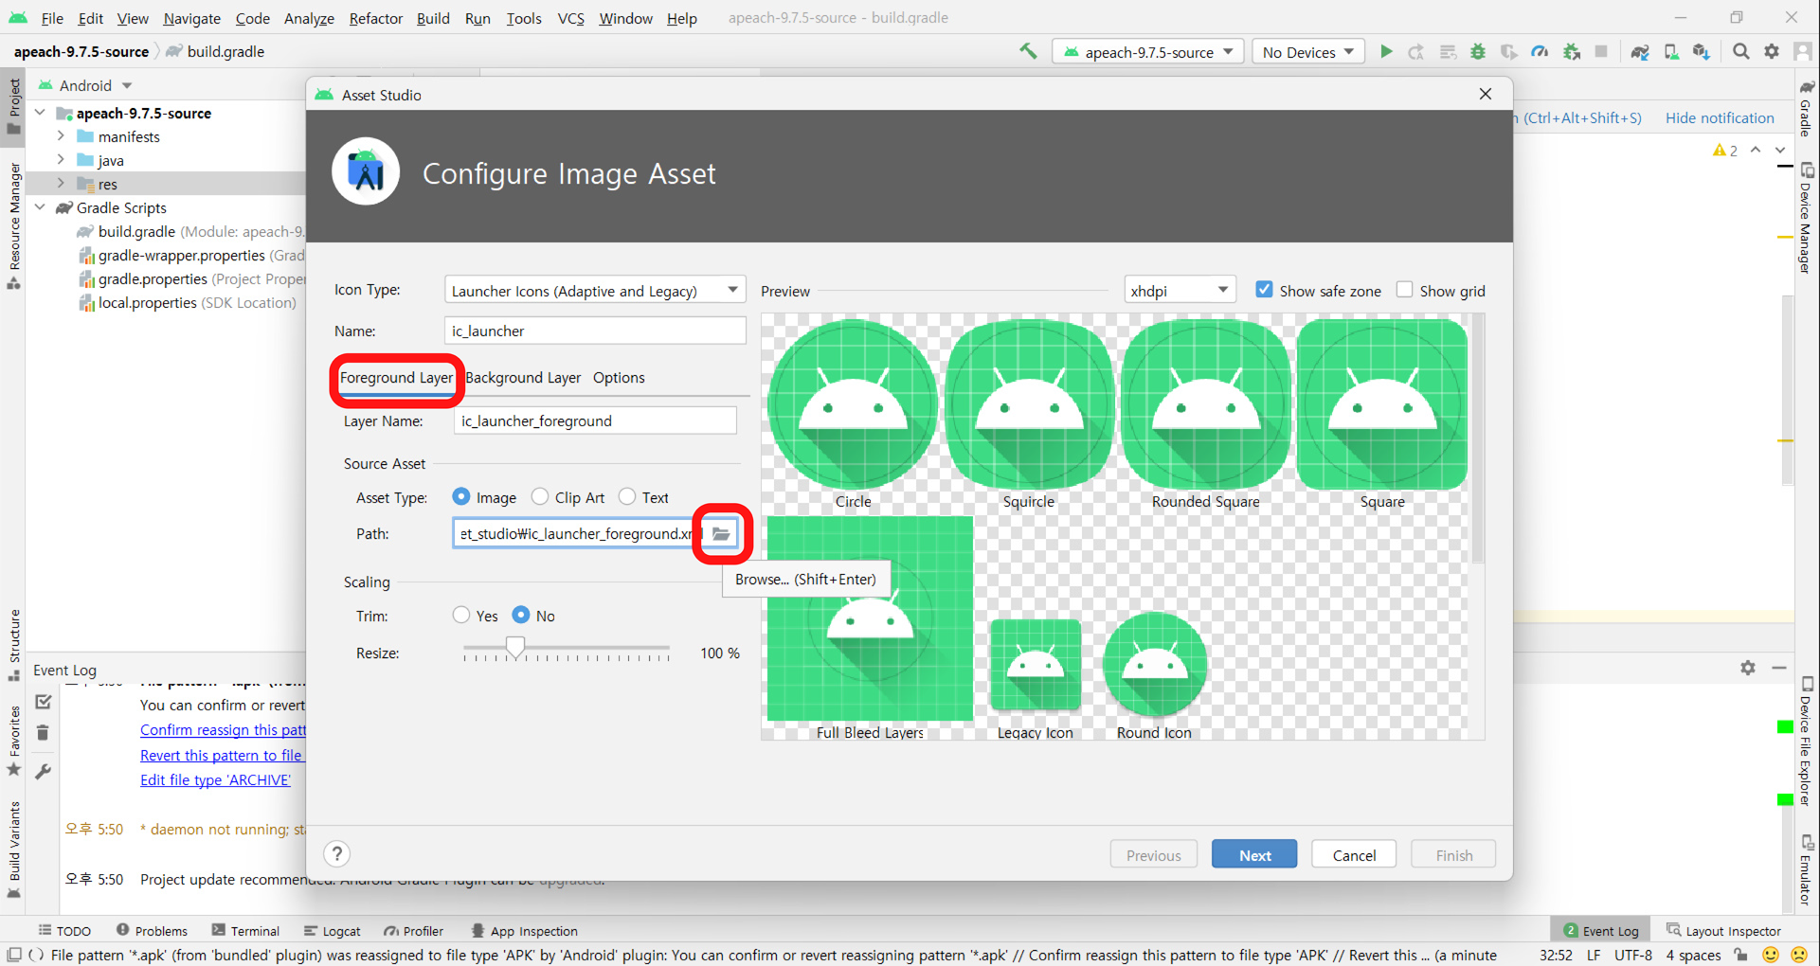Run the app with the green play icon
The image size is (1820, 966).
1386,51
